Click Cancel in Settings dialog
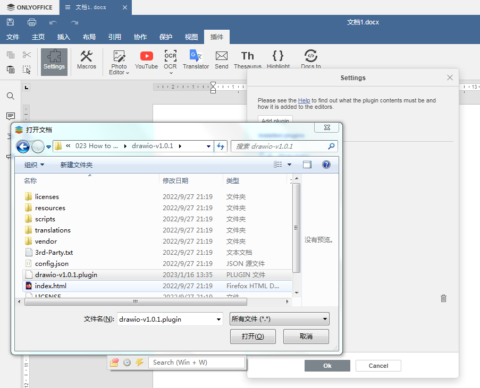The height and width of the screenshot is (388, 480). [378, 366]
